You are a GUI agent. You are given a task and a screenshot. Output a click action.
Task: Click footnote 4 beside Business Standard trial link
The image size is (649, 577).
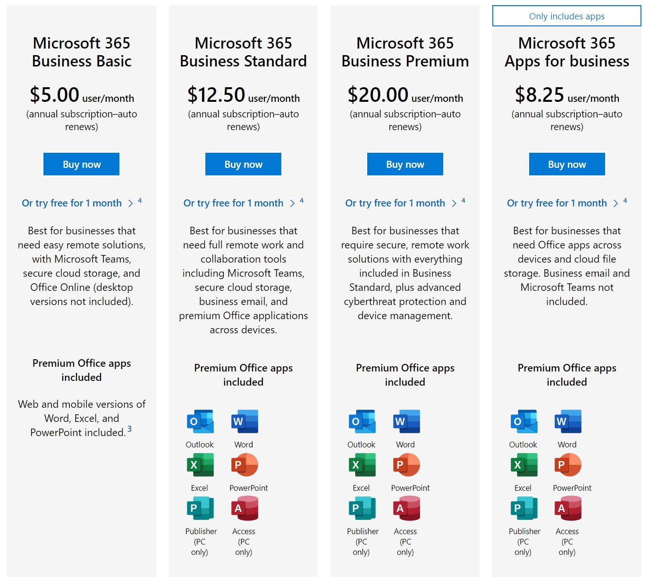tap(302, 200)
